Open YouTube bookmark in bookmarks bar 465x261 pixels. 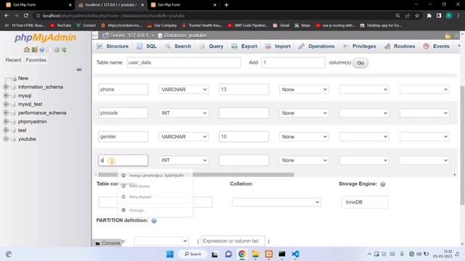[x=61, y=25]
